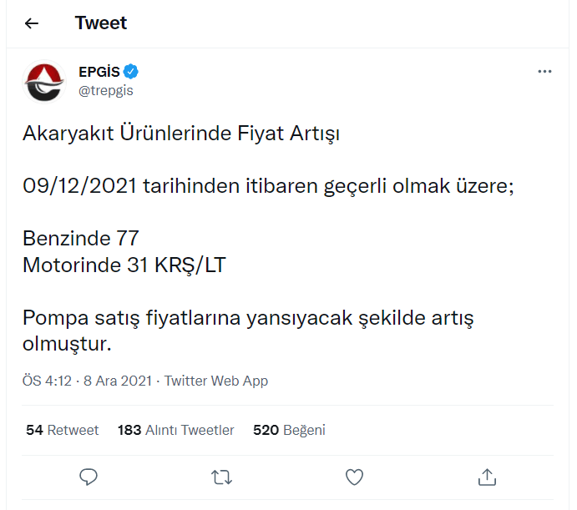The height and width of the screenshot is (510, 577).
Task: Open the ÖS 4:12 timestamp link
Action: pyautogui.click(x=48, y=381)
